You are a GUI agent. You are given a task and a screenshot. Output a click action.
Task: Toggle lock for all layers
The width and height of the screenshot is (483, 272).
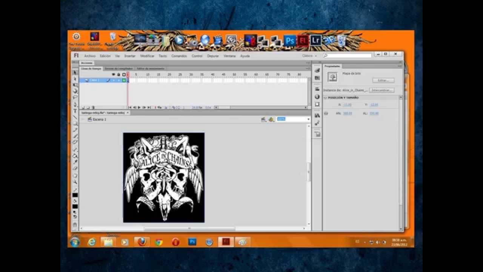tap(118, 74)
